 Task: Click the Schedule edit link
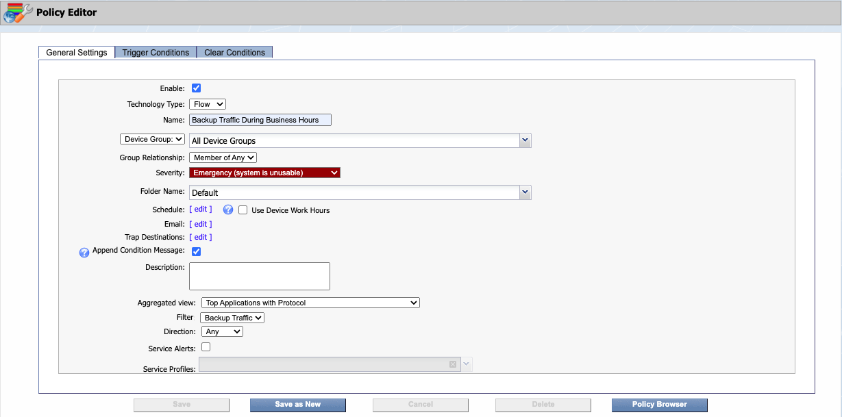[201, 210]
